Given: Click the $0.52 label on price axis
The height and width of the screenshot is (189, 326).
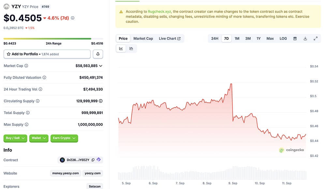Looking at the screenshot, I should (x=314, y=81).
